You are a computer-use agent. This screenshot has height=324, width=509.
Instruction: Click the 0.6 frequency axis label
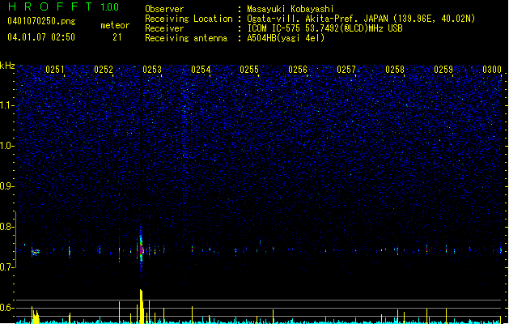[x=6, y=308]
